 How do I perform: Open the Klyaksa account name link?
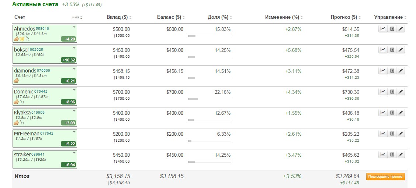pos(22,112)
